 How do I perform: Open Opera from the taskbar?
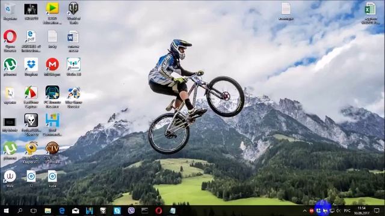click(159, 211)
